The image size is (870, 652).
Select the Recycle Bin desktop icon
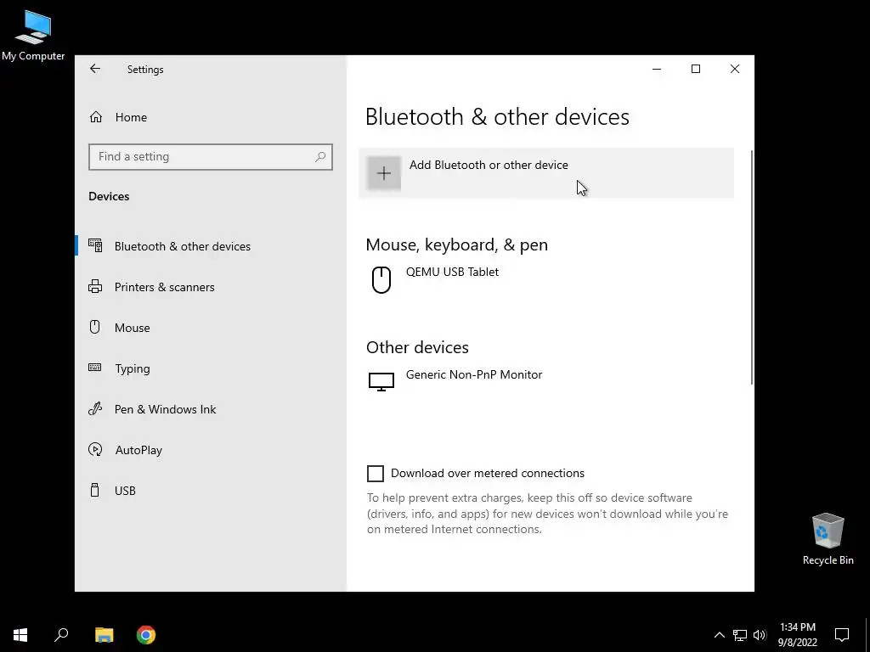coord(828,539)
